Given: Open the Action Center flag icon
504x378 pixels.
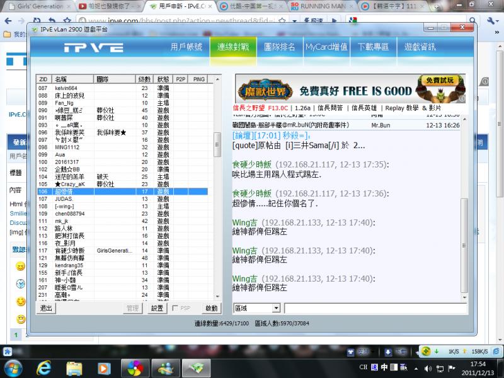Looking at the screenshot, I should [451, 368].
